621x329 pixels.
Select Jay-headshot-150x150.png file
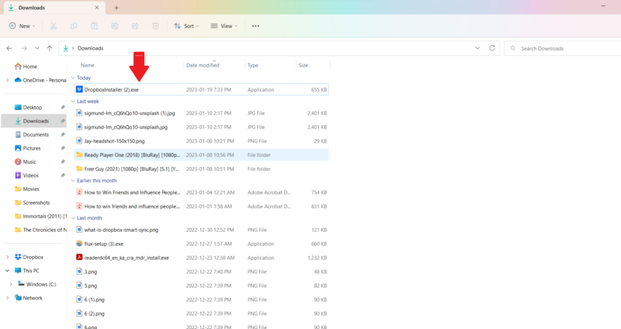(202, 141)
